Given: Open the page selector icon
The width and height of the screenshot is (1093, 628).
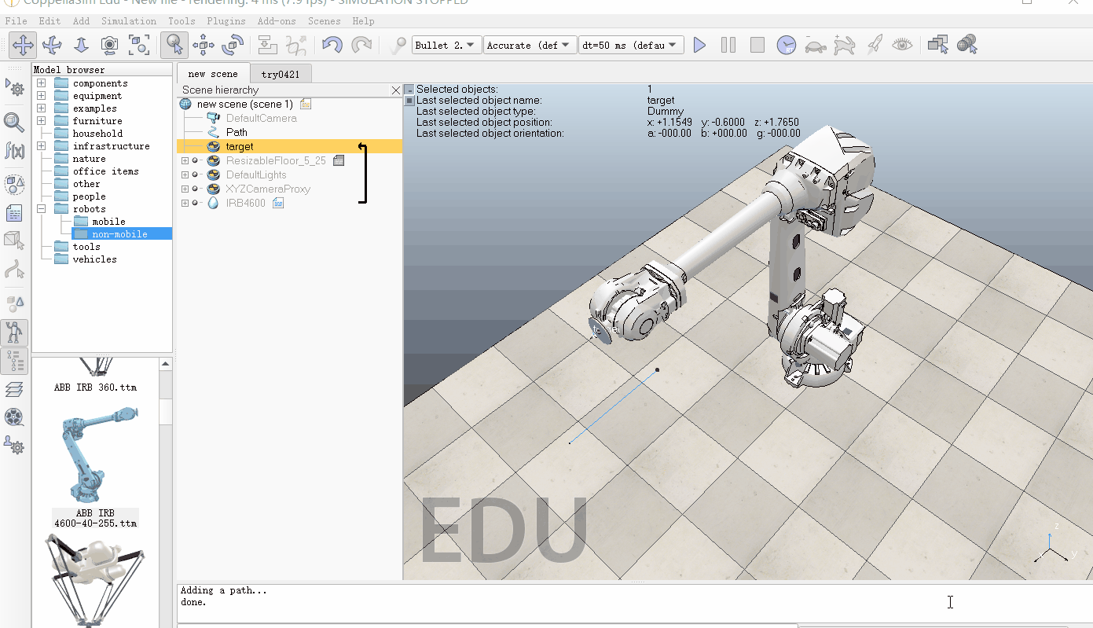Looking at the screenshot, I should coord(938,45).
